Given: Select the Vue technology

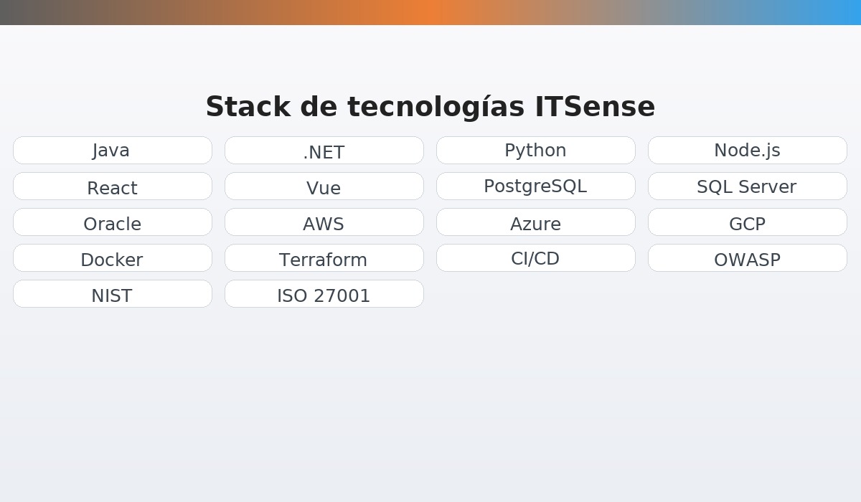Looking at the screenshot, I should point(324,188).
